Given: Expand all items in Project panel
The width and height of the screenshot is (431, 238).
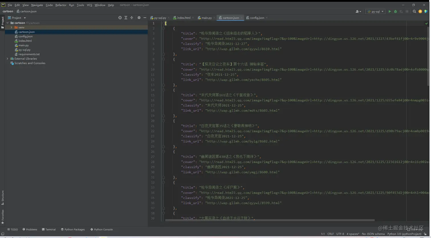Looking at the screenshot, I should click(x=126, y=18).
